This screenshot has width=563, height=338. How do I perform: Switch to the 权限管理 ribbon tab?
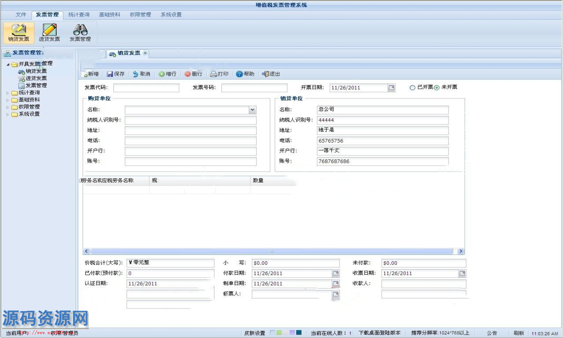tap(140, 15)
